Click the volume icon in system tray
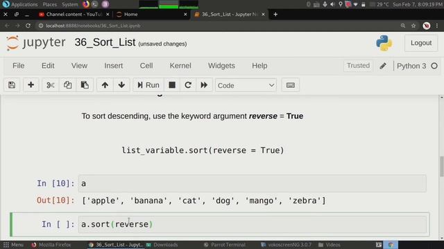This screenshot has width=444, height=249. [332, 4]
